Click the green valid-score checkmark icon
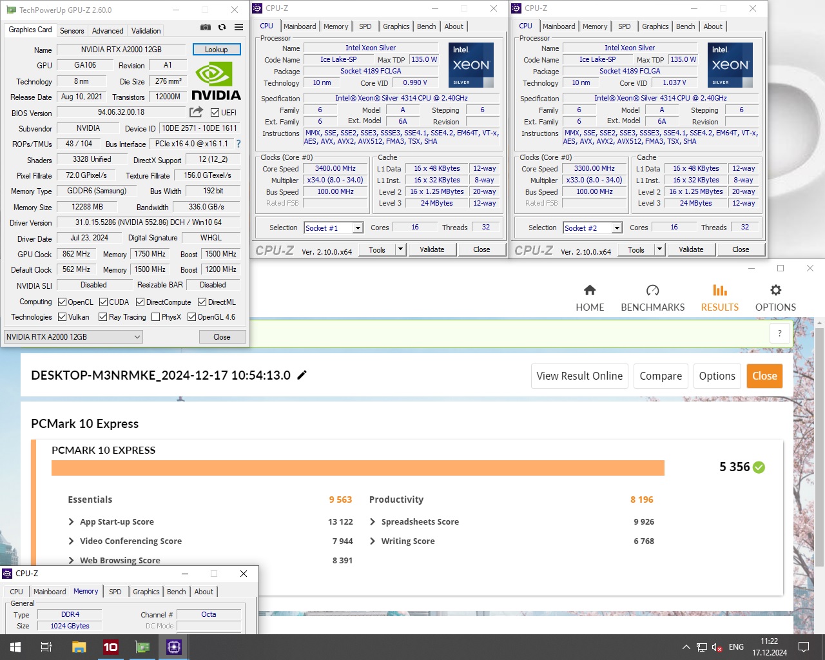The width and height of the screenshot is (825, 660). 759,467
